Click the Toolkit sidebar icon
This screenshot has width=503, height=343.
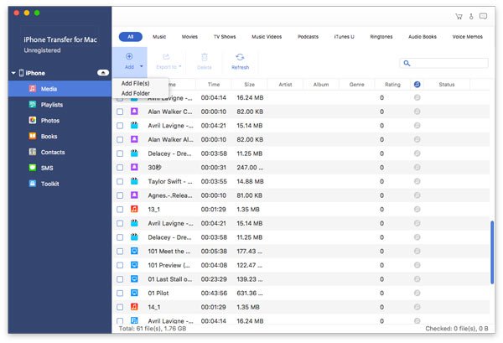tap(33, 183)
